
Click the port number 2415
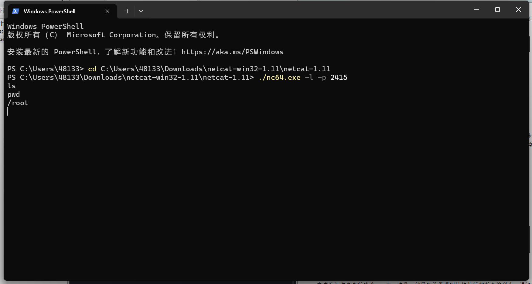coord(339,77)
